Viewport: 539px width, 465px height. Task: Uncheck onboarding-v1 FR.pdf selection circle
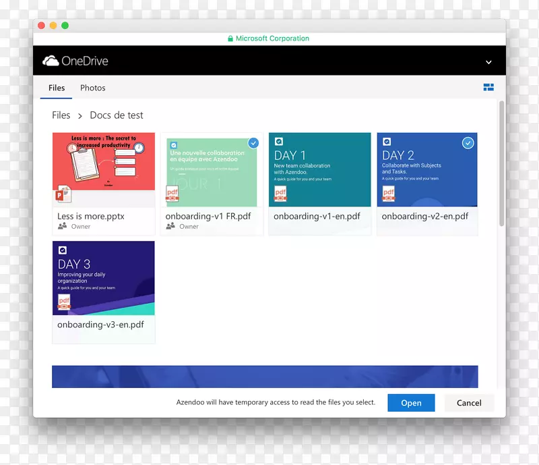coord(253,142)
